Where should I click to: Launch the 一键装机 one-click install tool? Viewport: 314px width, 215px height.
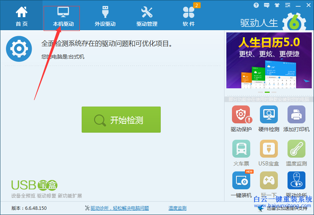[241, 181]
